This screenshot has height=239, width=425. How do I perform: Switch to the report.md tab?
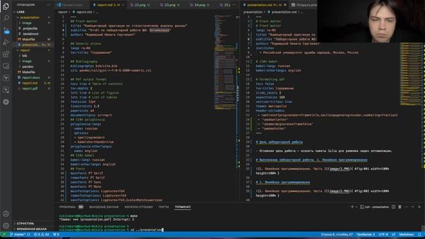[x=108, y=5]
